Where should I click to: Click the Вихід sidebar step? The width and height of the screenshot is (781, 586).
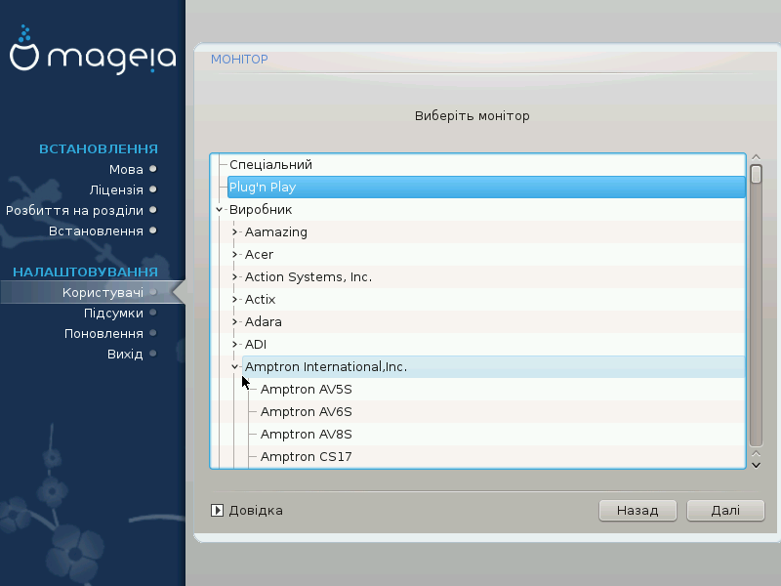[x=125, y=354]
